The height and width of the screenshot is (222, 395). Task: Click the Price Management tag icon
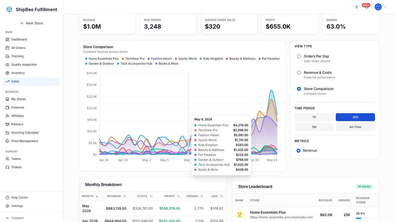pyautogui.click(x=8, y=141)
